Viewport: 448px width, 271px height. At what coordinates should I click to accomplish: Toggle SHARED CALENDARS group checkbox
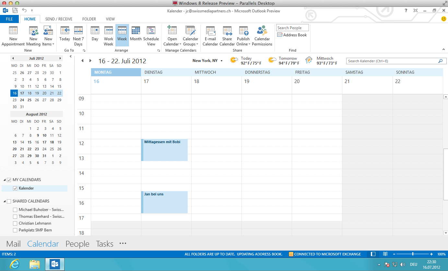click(x=9, y=201)
